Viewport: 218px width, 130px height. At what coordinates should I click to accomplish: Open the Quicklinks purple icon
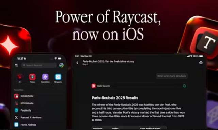[45, 77]
